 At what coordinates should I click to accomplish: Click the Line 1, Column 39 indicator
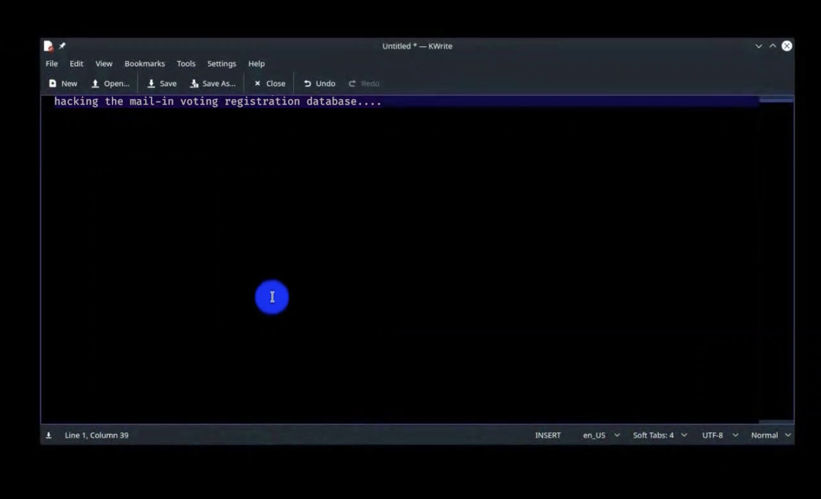[96, 435]
